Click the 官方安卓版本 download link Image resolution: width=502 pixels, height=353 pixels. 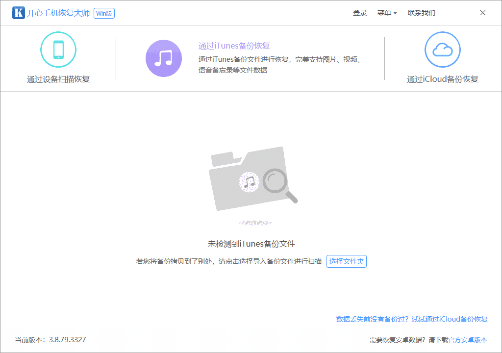pos(468,339)
